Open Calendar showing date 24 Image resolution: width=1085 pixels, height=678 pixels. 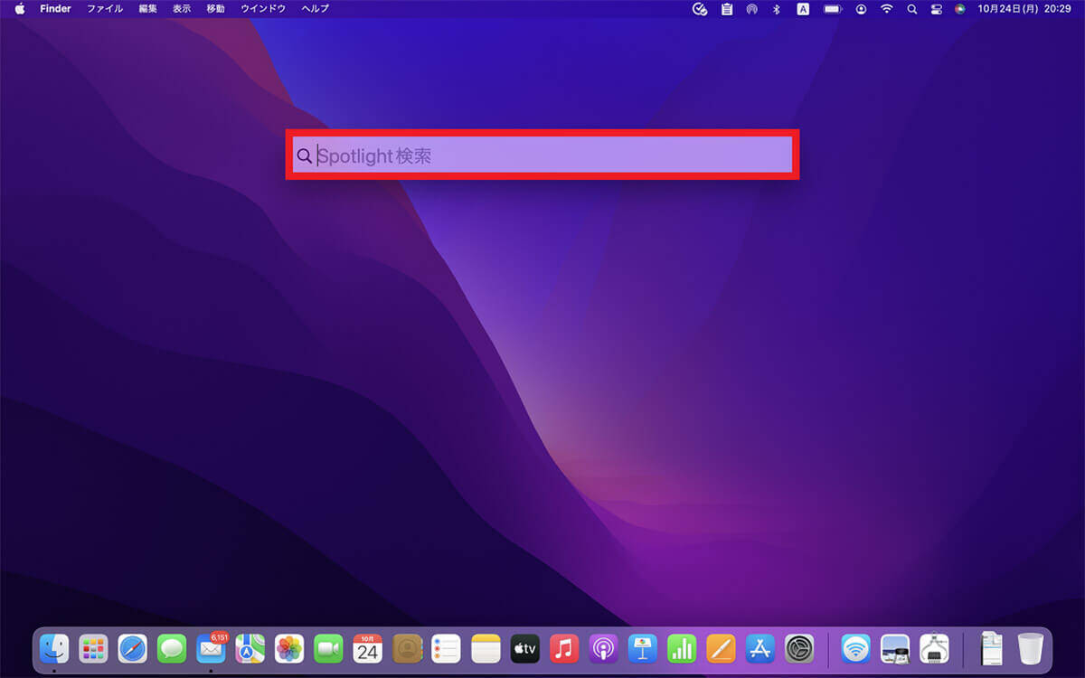click(367, 648)
